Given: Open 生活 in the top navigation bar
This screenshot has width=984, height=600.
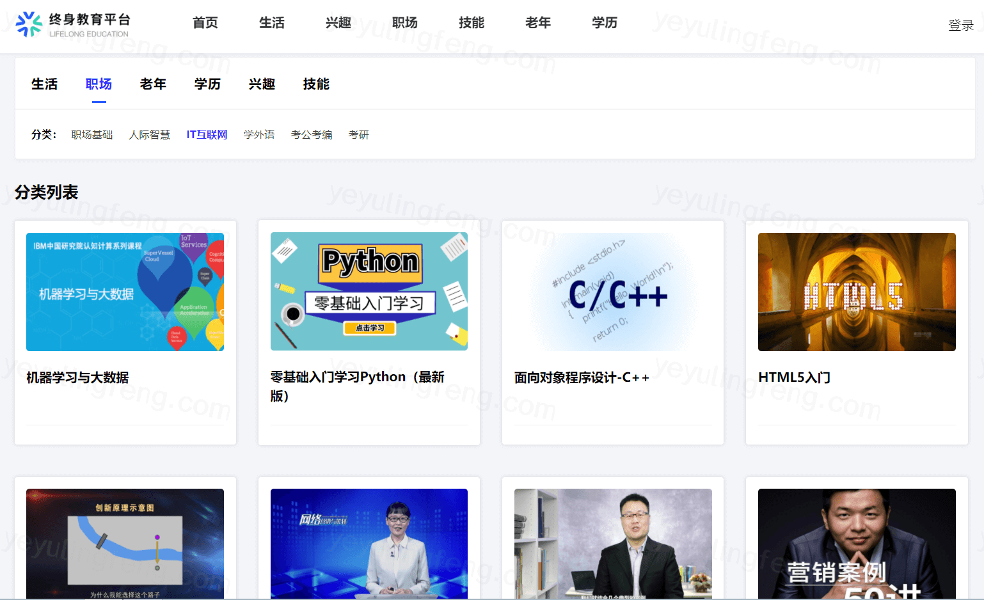Looking at the screenshot, I should pos(271,22).
